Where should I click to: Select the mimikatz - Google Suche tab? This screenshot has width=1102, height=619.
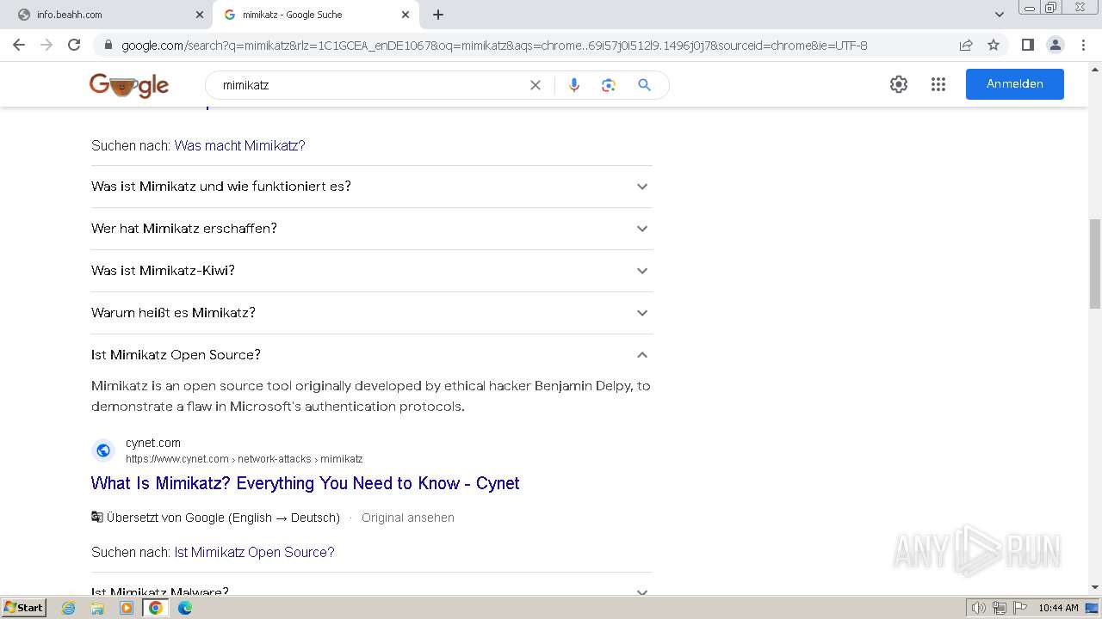(316, 15)
